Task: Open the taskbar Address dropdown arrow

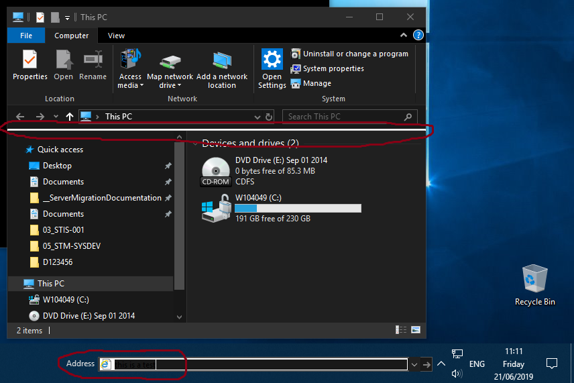Action: (x=414, y=365)
